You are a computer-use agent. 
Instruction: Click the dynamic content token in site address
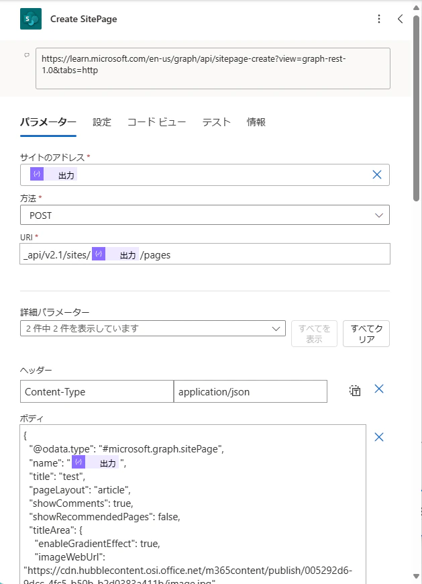pos(54,175)
